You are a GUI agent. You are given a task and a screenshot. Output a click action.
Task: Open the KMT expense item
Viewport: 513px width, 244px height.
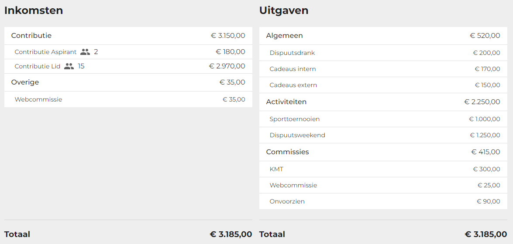pos(383,169)
